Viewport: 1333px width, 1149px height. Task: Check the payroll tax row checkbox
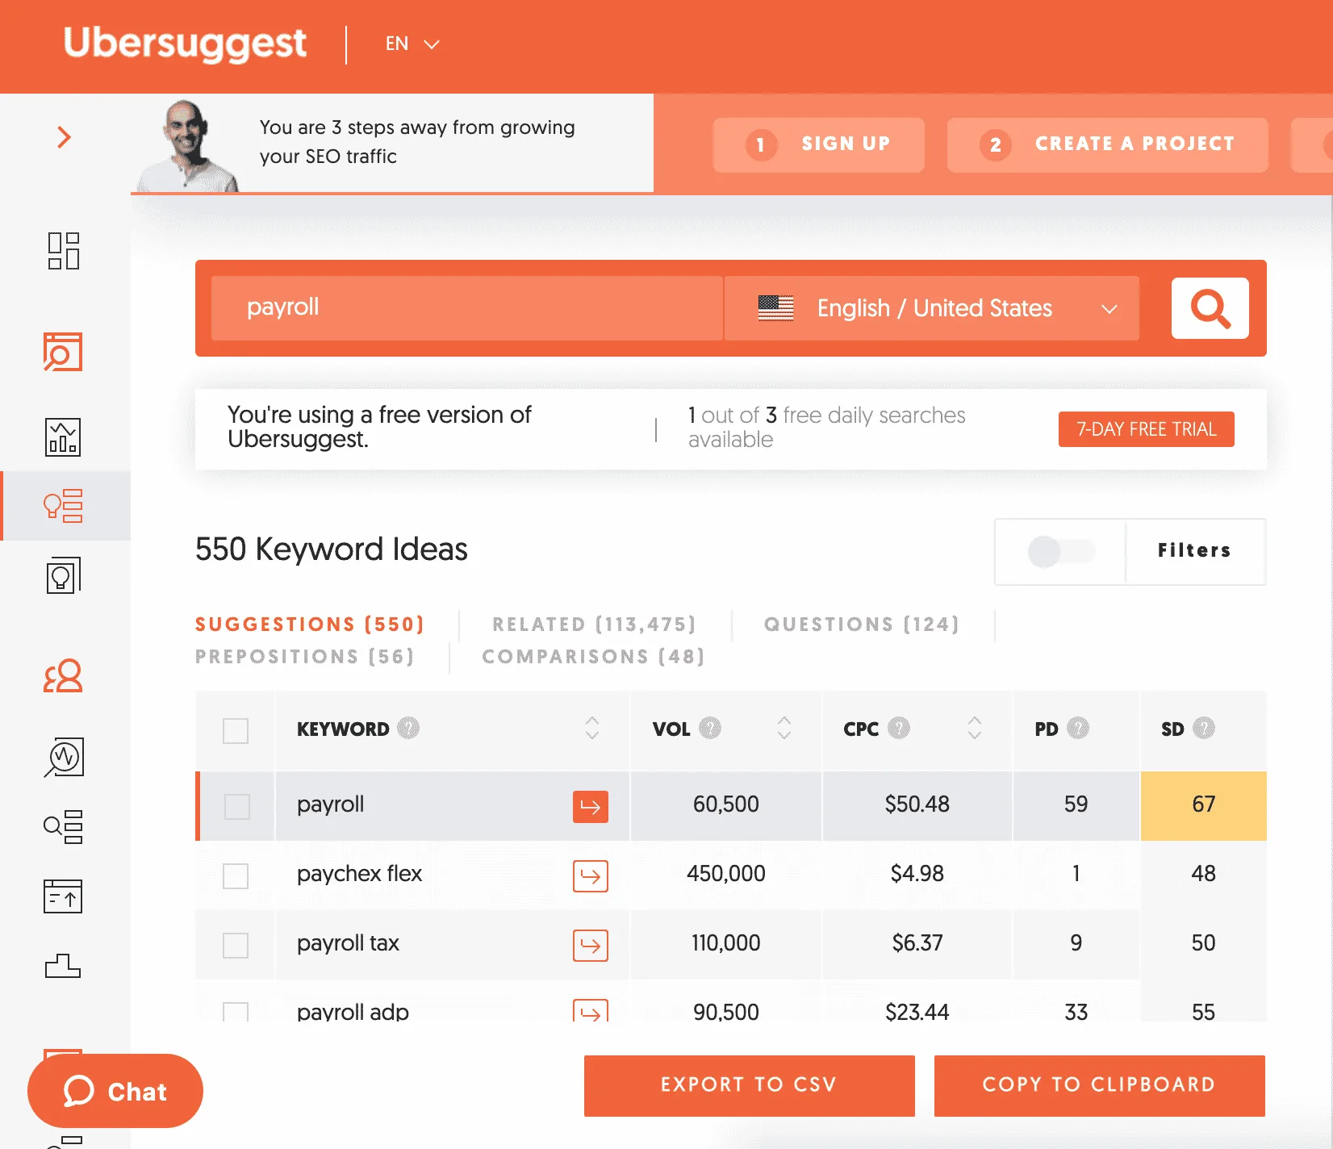coord(236,946)
